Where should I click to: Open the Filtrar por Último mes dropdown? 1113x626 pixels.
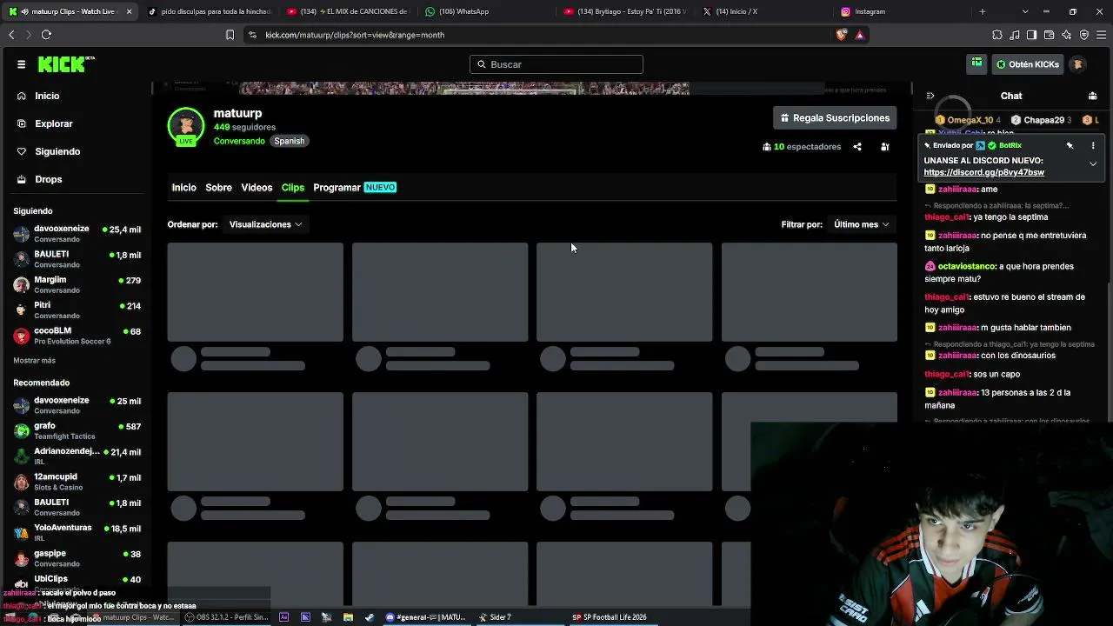861,224
